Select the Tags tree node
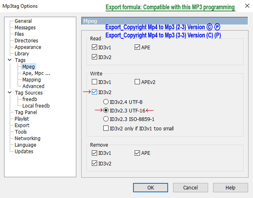This screenshot has height=198, width=253. point(20,60)
